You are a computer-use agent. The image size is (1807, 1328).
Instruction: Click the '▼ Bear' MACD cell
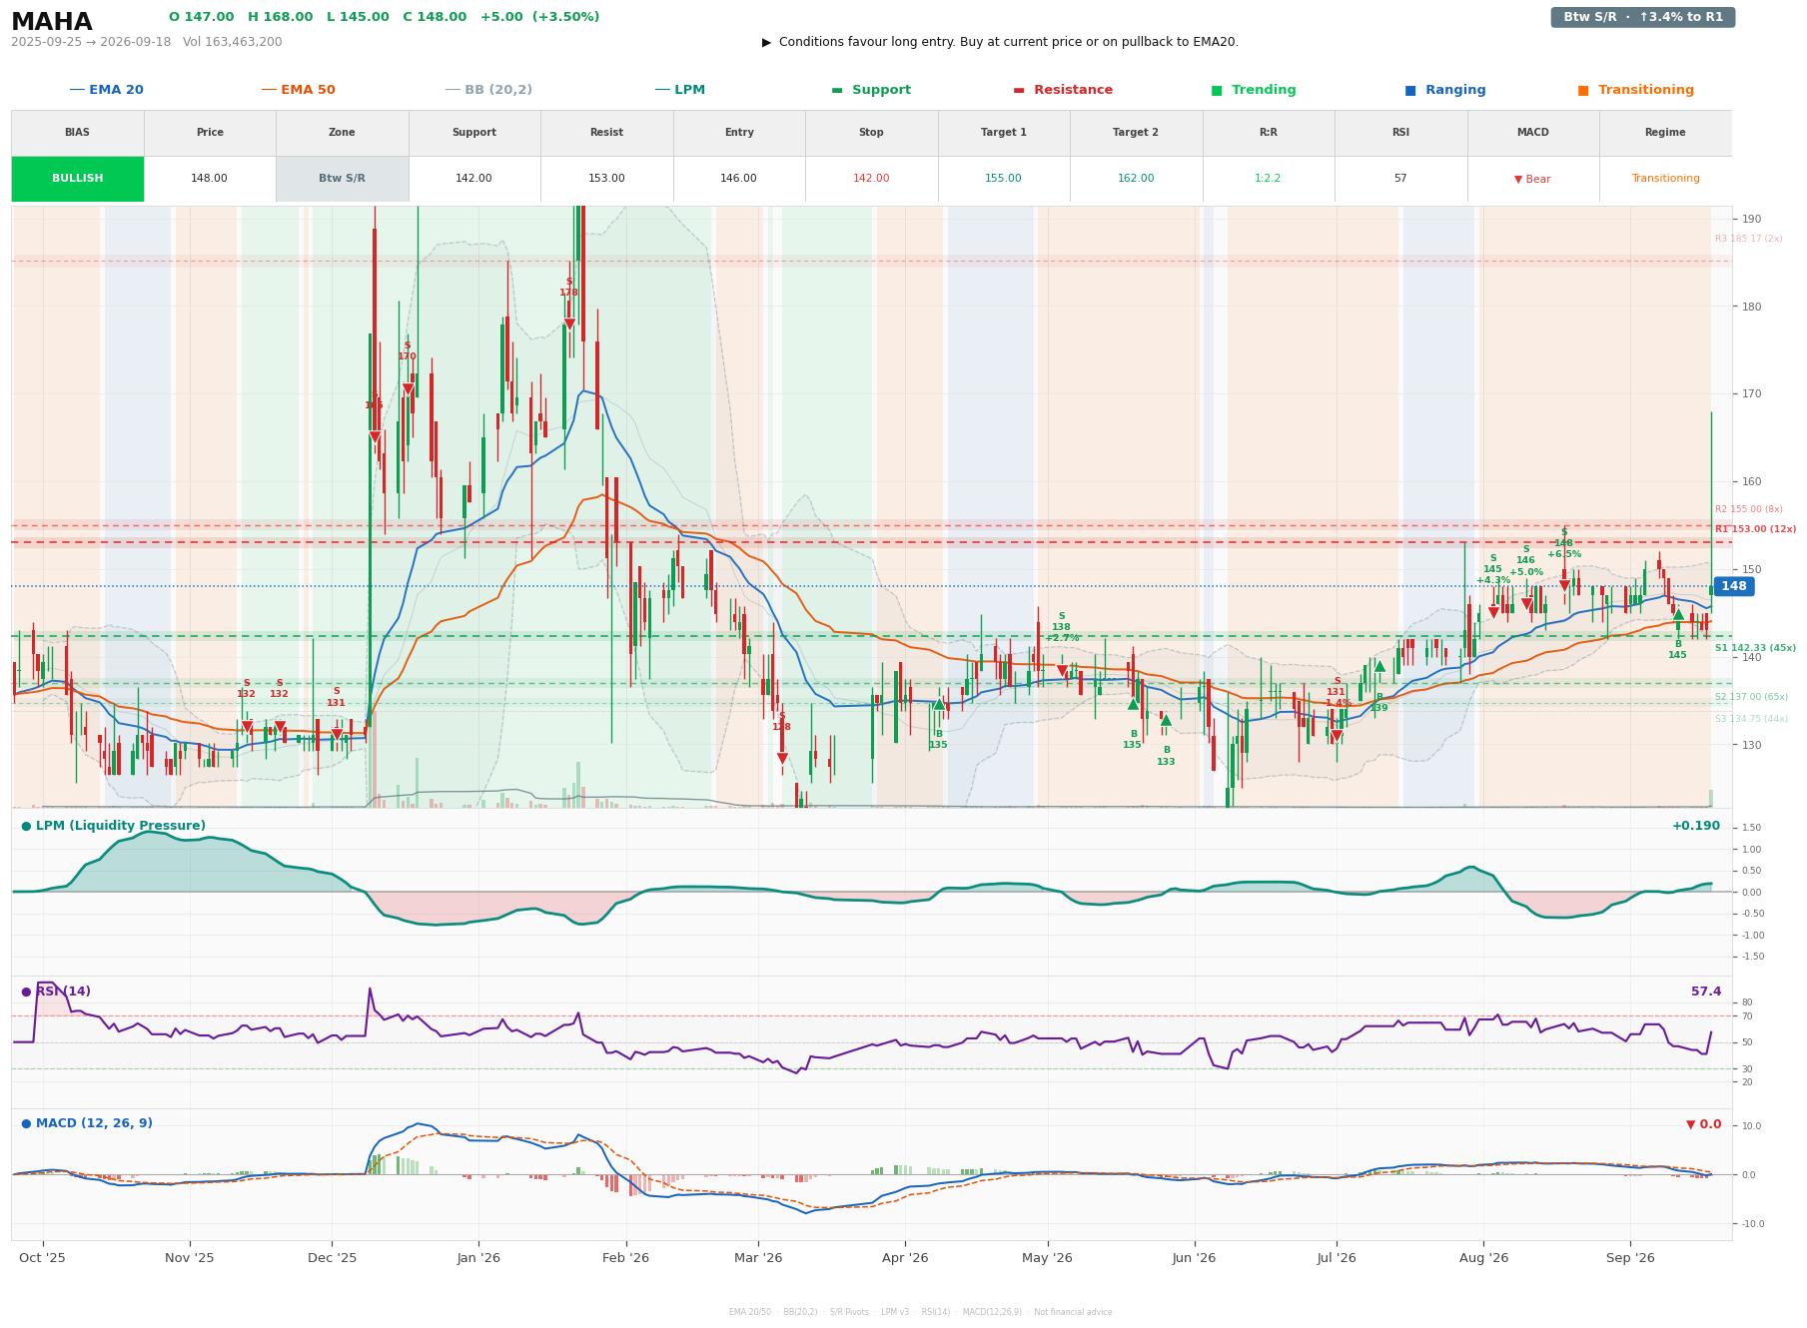pyautogui.click(x=1533, y=179)
